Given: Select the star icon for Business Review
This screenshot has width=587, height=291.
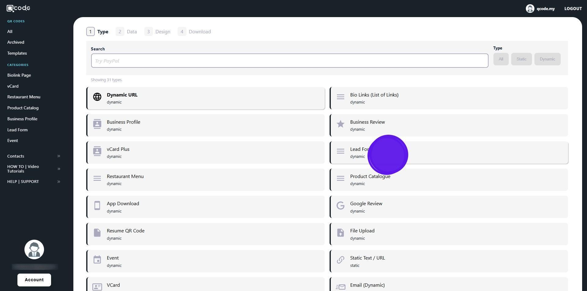Looking at the screenshot, I should tap(340, 124).
